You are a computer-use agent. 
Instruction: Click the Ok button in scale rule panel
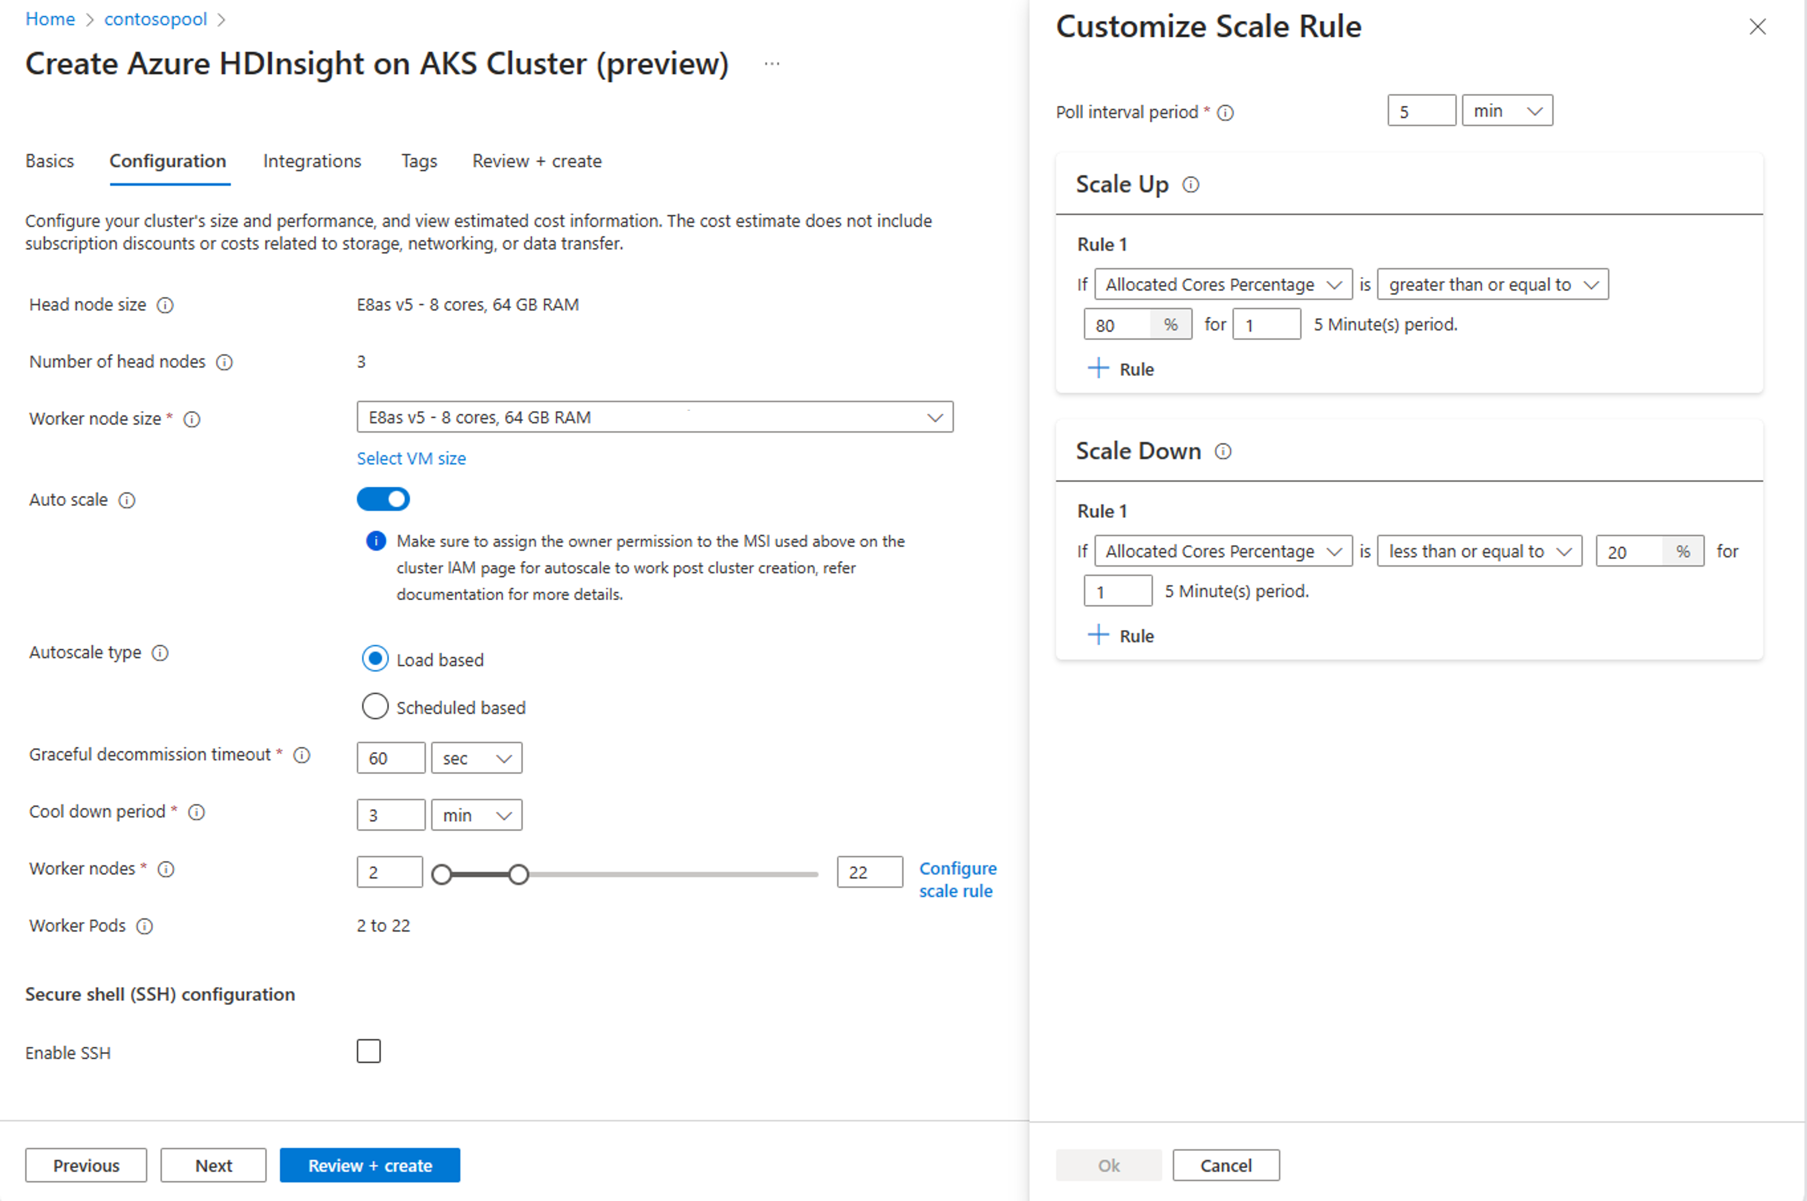(x=1109, y=1165)
